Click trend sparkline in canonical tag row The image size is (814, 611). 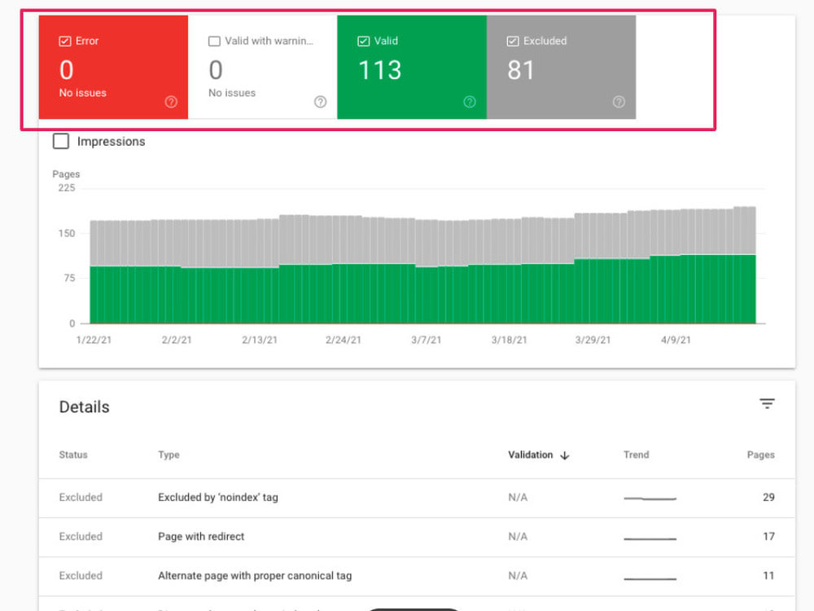pos(650,578)
